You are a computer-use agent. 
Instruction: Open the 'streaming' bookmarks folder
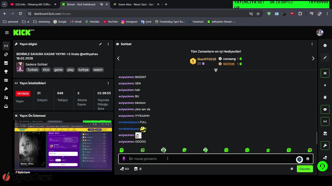(x=41, y=22)
